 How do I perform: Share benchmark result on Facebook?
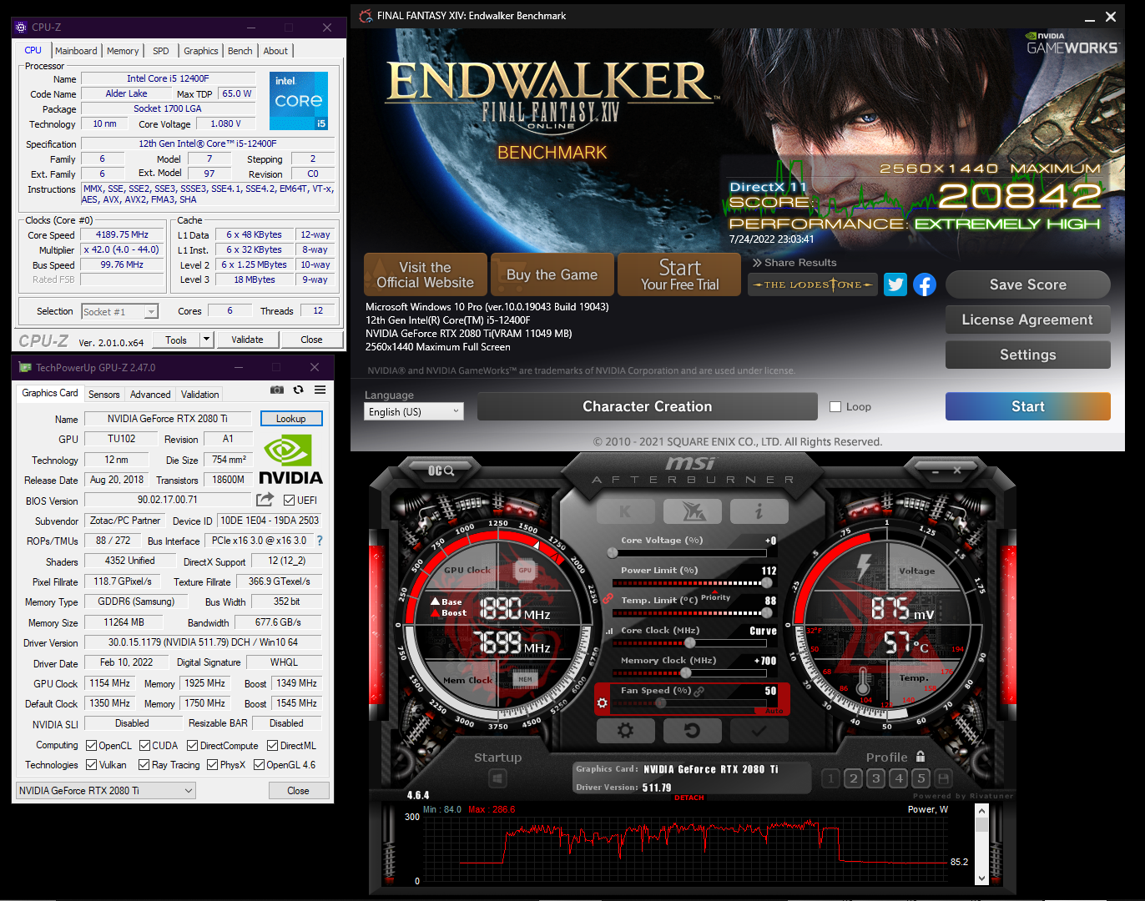[925, 284]
